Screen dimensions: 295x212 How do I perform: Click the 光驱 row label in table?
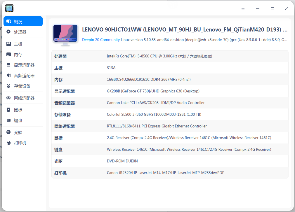tap(58, 161)
